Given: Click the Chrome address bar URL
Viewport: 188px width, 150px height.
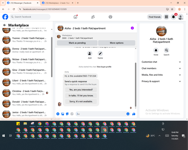Looking at the screenshot, I should (x=45, y=9).
